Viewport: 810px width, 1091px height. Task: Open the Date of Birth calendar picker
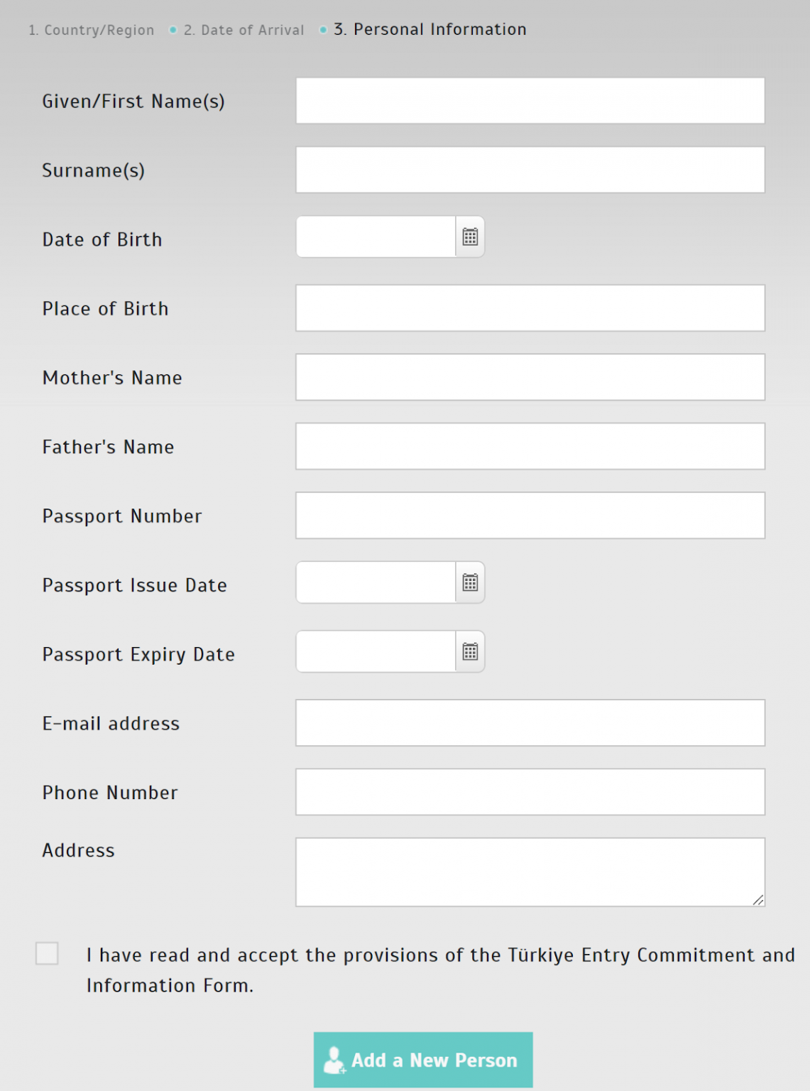tap(470, 237)
